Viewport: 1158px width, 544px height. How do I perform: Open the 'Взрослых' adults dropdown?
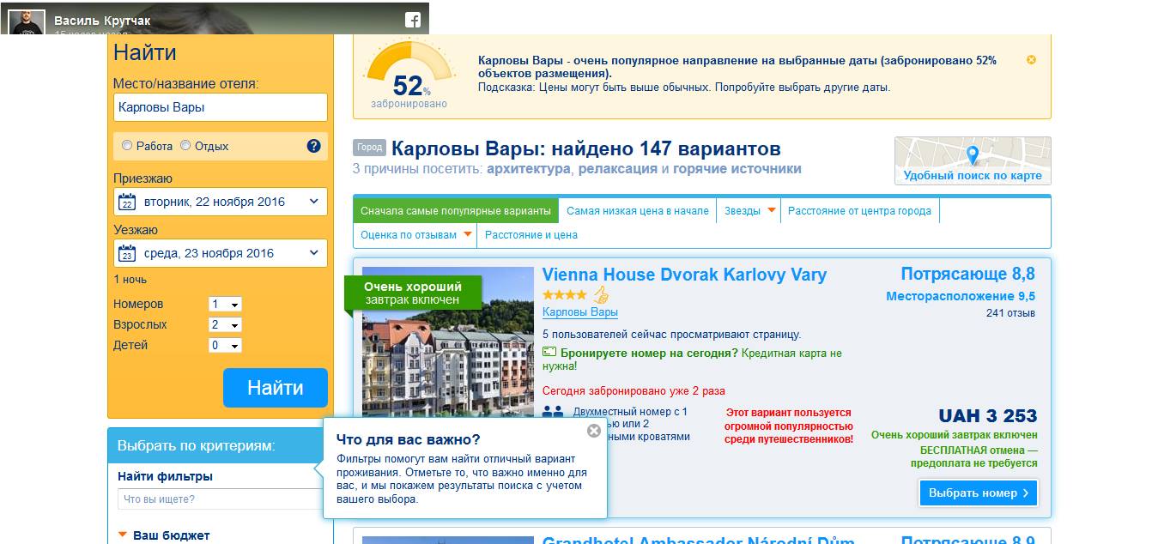pos(225,325)
